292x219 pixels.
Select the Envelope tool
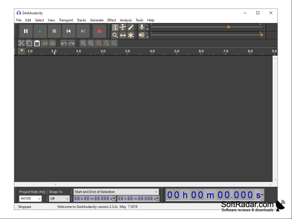point(123,27)
